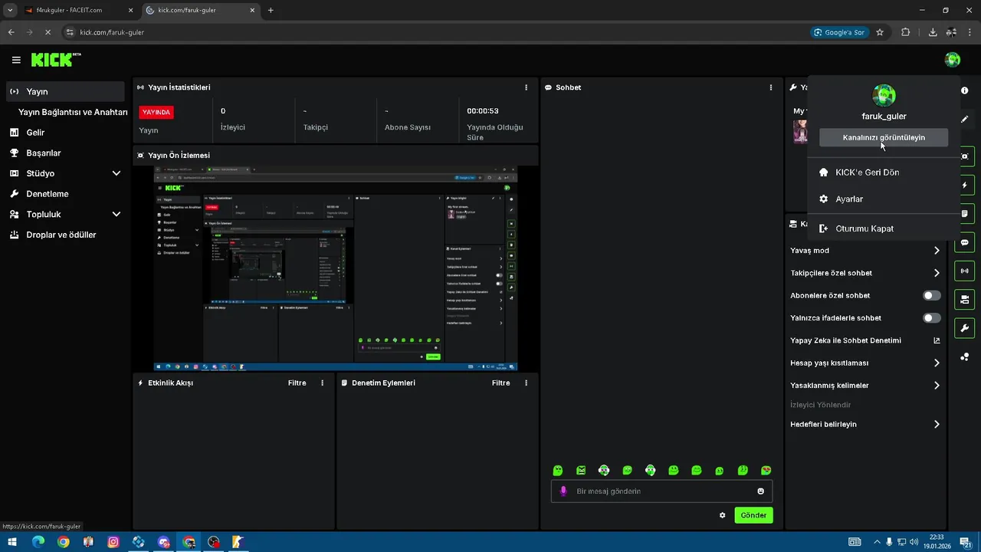This screenshot has height=552, width=981.
Task: Click the pencil edit icon in the right sidebar
Action: (964, 119)
